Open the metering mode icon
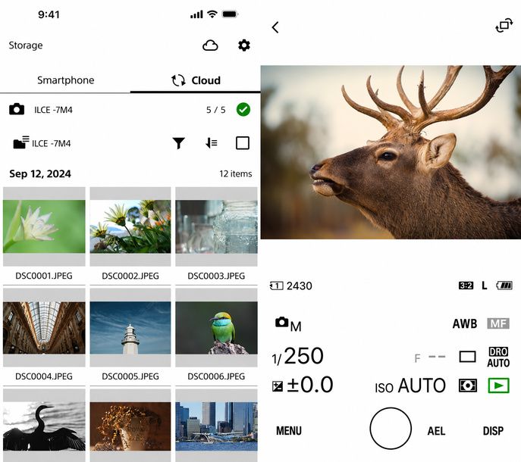Image resolution: width=521 pixels, height=462 pixels. [468, 386]
